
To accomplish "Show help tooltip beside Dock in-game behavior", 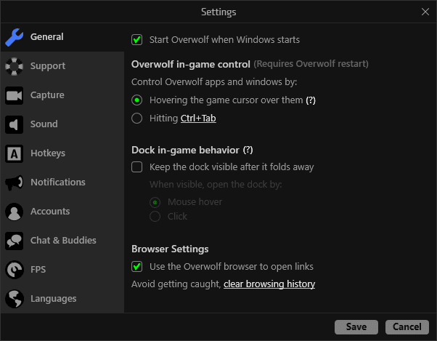I will [x=248, y=150].
